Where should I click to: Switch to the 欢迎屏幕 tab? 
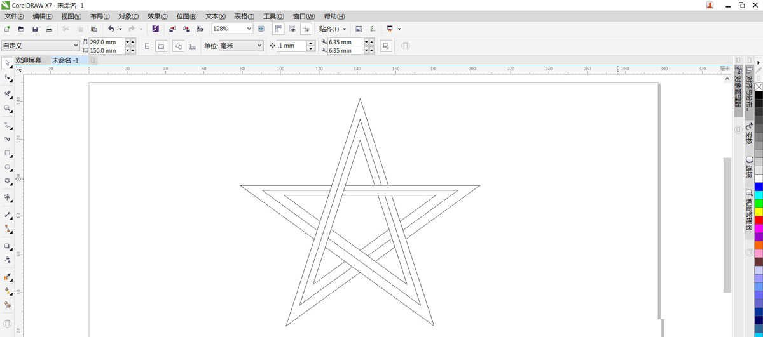[x=29, y=60]
